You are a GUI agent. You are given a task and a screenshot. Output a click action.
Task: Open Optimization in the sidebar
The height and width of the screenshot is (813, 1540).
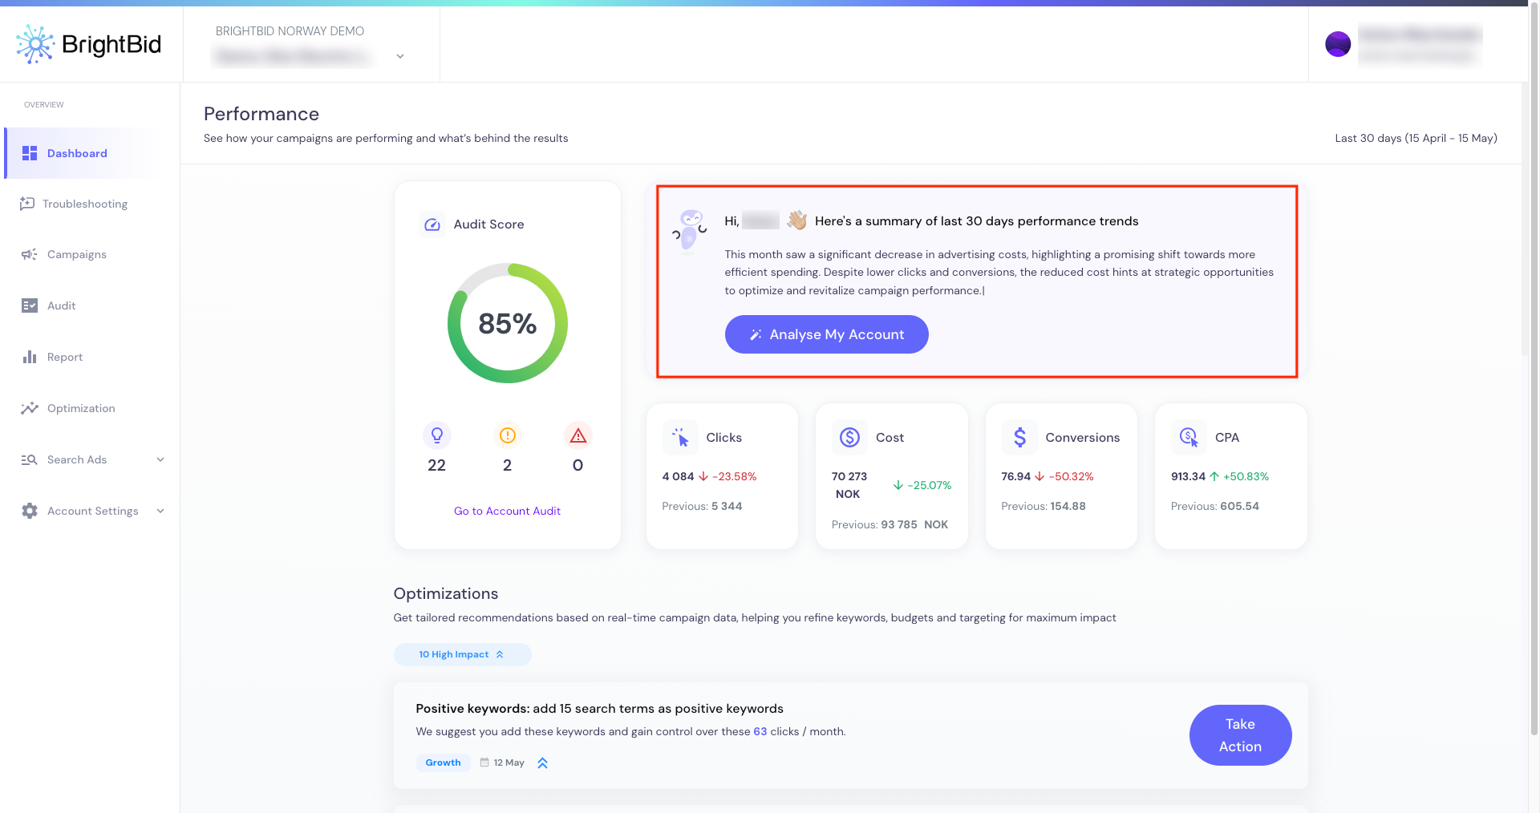pyautogui.click(x=80, y=408)
